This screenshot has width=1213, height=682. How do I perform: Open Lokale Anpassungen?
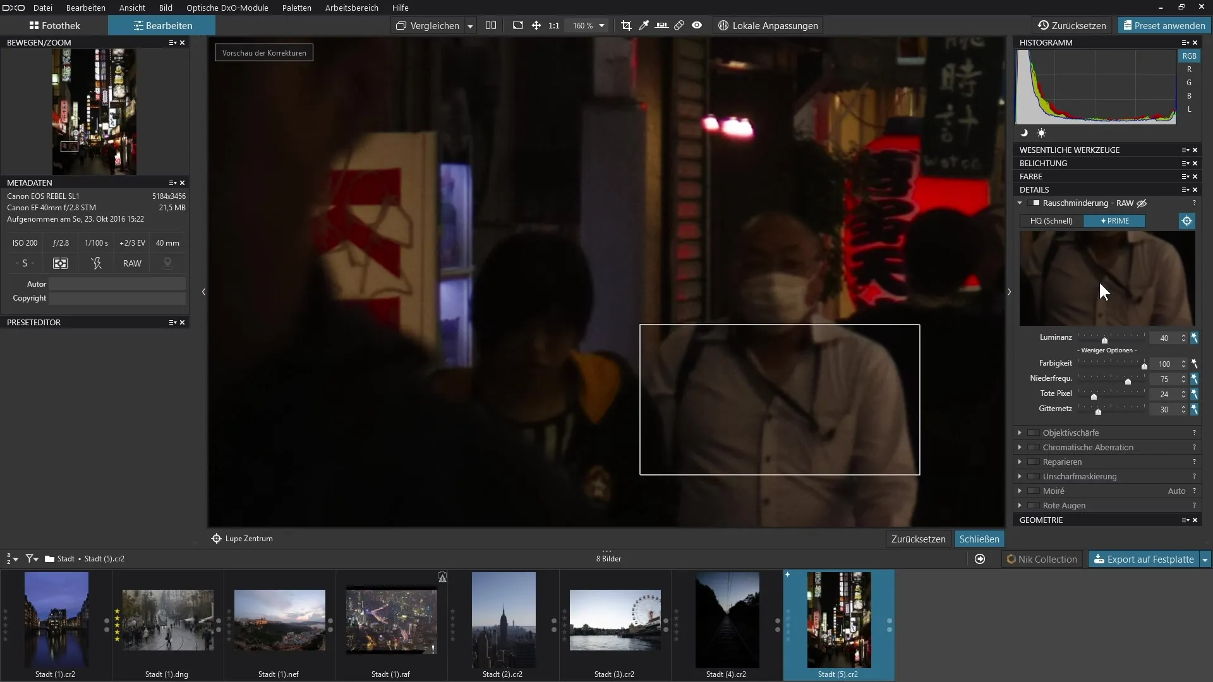(768, 26)
